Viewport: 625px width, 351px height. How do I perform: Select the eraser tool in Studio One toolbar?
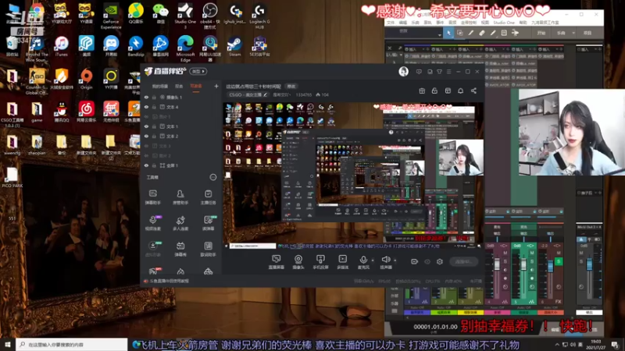(x=482, y=33)
